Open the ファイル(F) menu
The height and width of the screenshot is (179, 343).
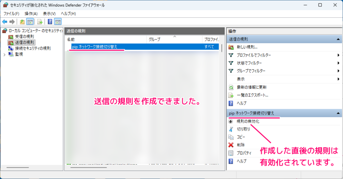tap(11, 14)
